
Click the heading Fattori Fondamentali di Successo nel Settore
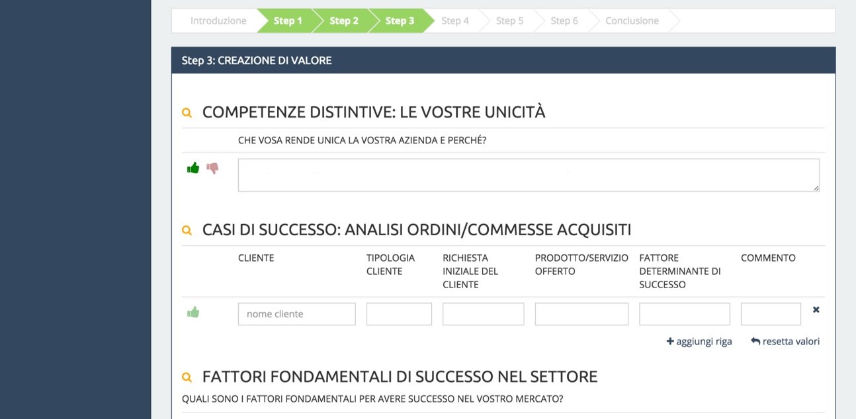400,377
